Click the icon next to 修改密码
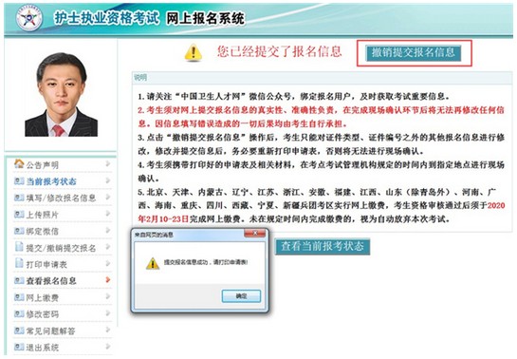 19,313
